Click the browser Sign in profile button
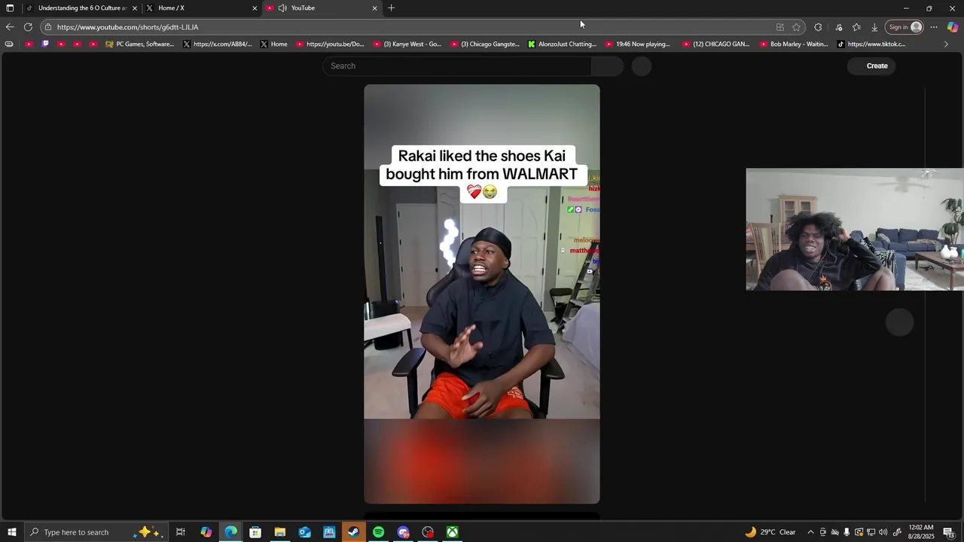 click(905, 27)
